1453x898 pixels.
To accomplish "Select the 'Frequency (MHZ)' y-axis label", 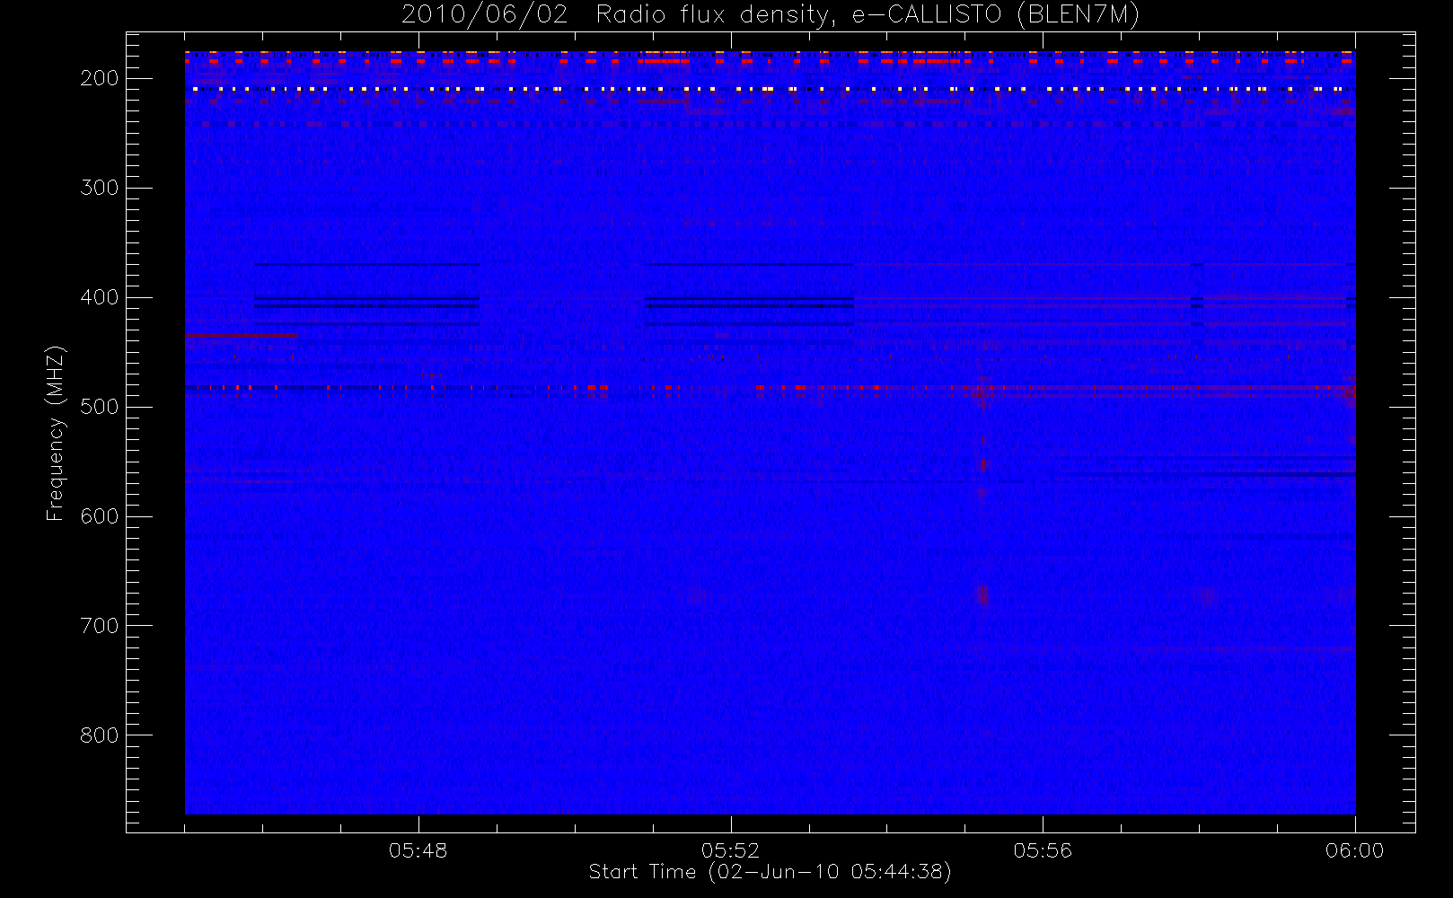I will tap(56, 434).
